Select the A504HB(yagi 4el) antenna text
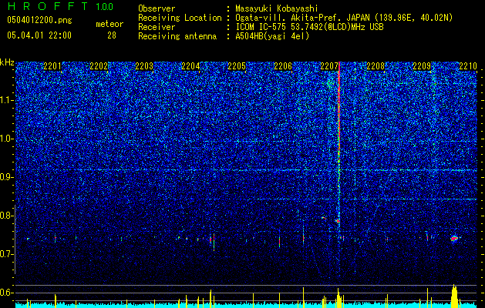The height and width of the screenshot is (308, 485). [x=272, y=36]
